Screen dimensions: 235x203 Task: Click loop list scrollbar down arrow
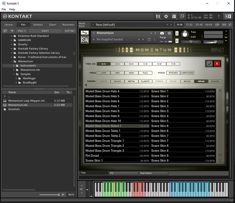[x=220, y=161]
